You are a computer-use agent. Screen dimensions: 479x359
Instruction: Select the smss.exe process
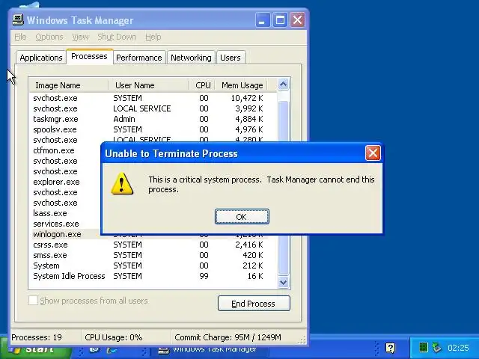click(148, 255)
